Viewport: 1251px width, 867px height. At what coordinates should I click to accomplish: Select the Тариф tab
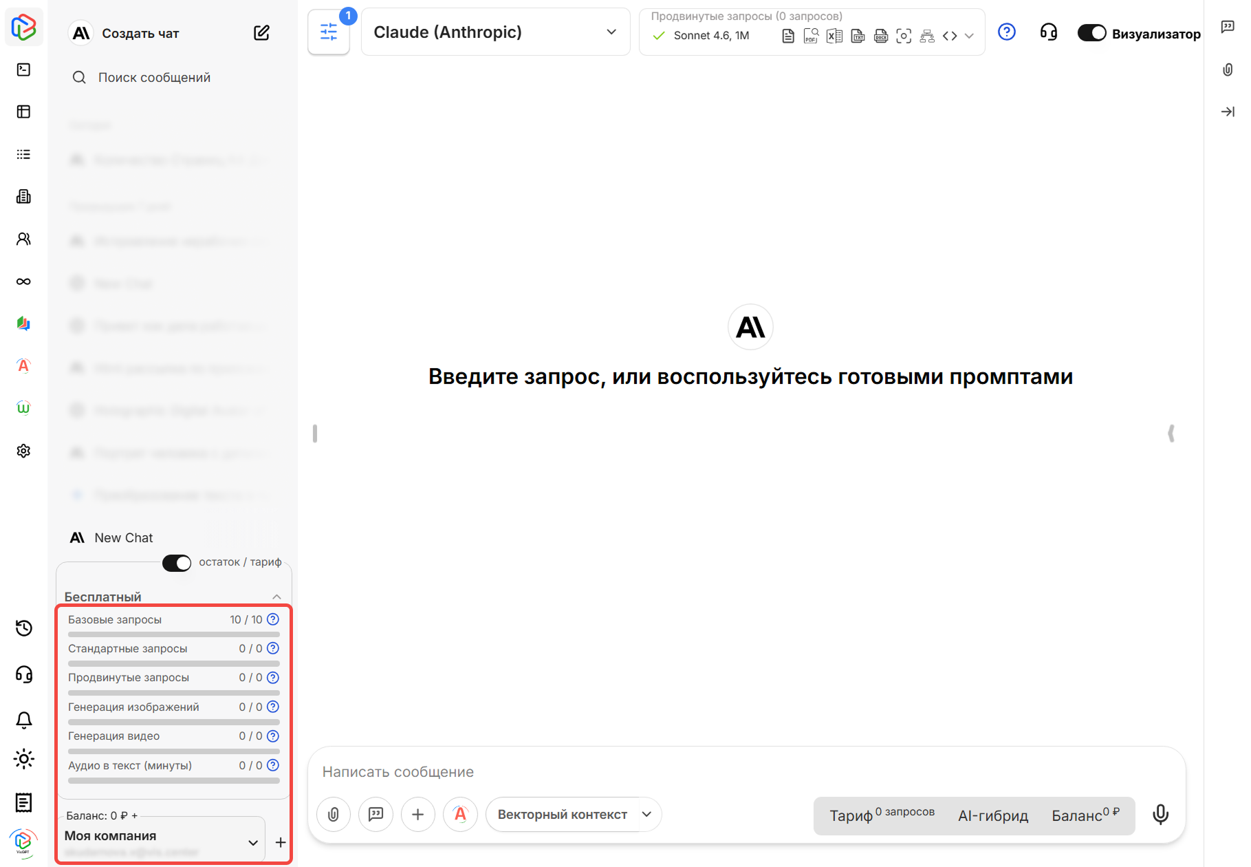tap(851, 815)
